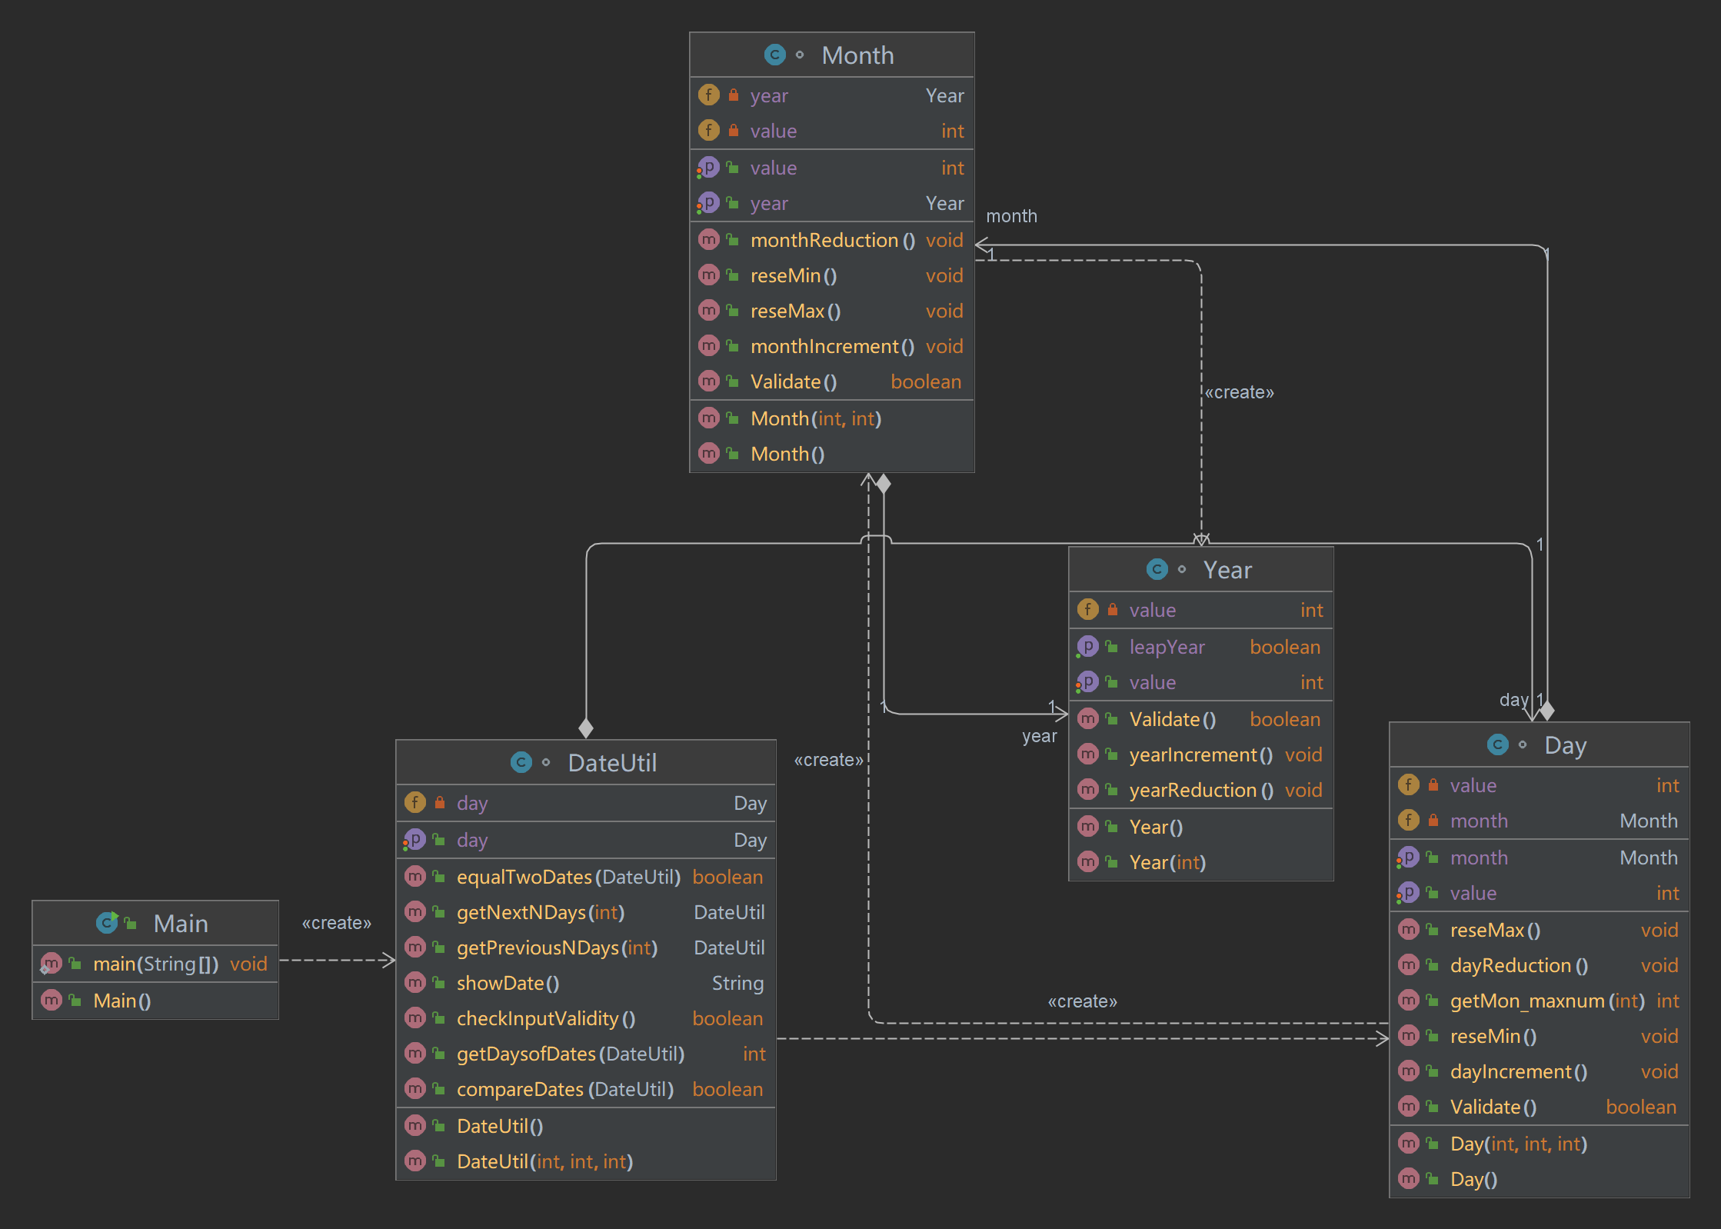Select the DateUtil(int, int, int) constructor
Image resolution: width=1721 pixels, height=1229 pixels.
(x=544, y=1161)
